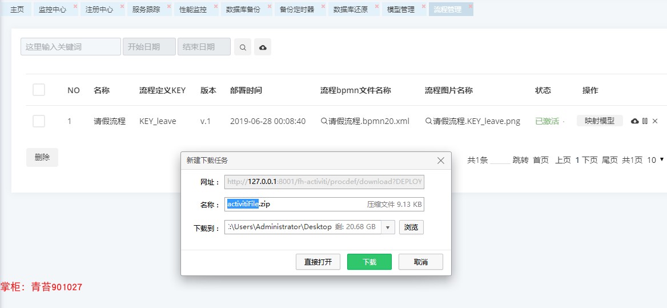Open the 请假流程.bpmn20.xml file preview
The width and height of the screenshot is (667, 308).
click(x=365, y=121)
